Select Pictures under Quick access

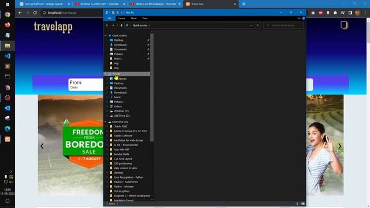[x=118, y=54]
